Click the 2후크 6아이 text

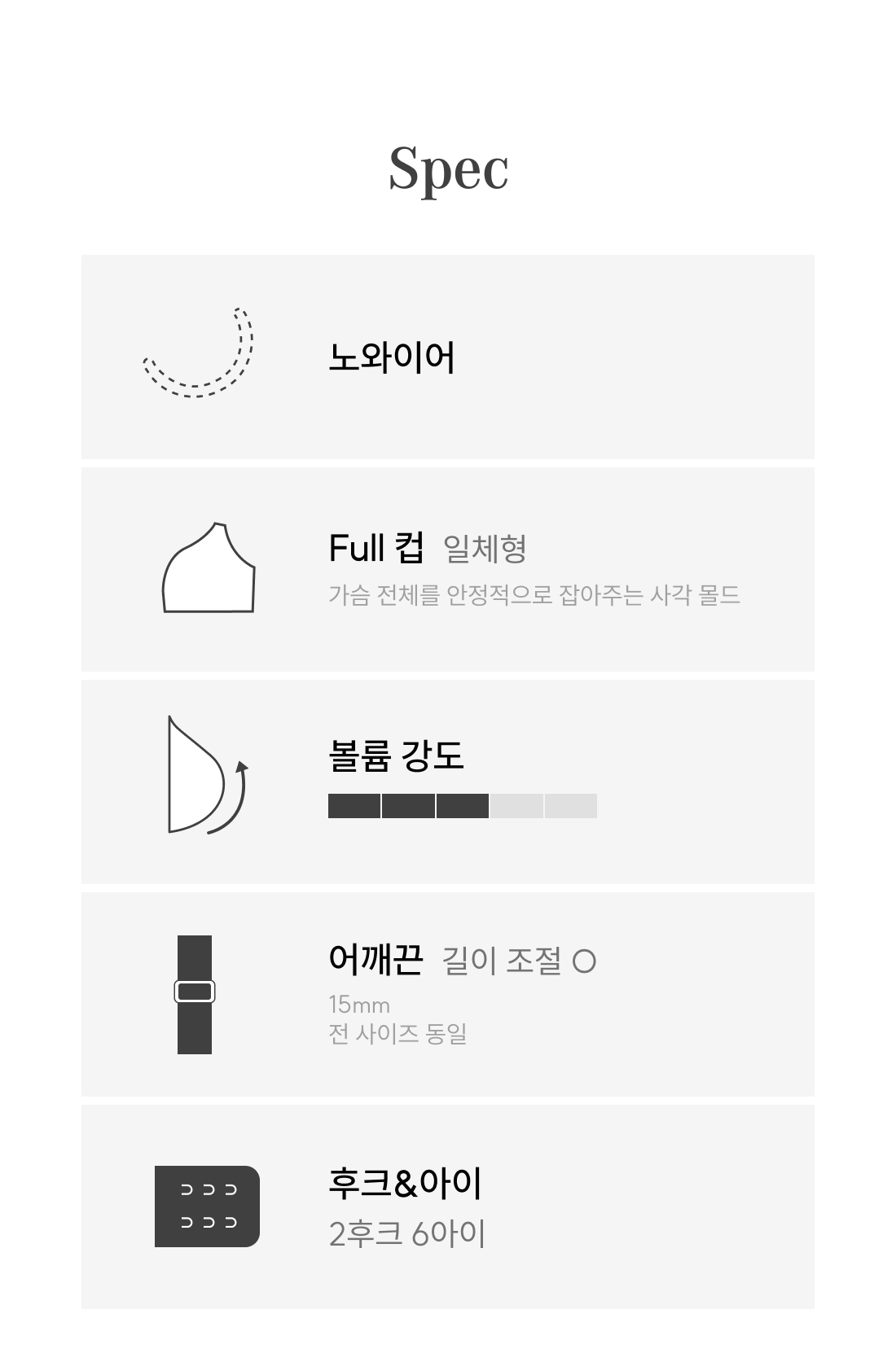(x=406, y=1234)
